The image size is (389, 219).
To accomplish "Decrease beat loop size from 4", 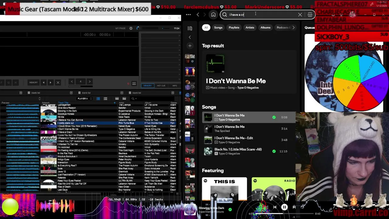I will point(72,82).
